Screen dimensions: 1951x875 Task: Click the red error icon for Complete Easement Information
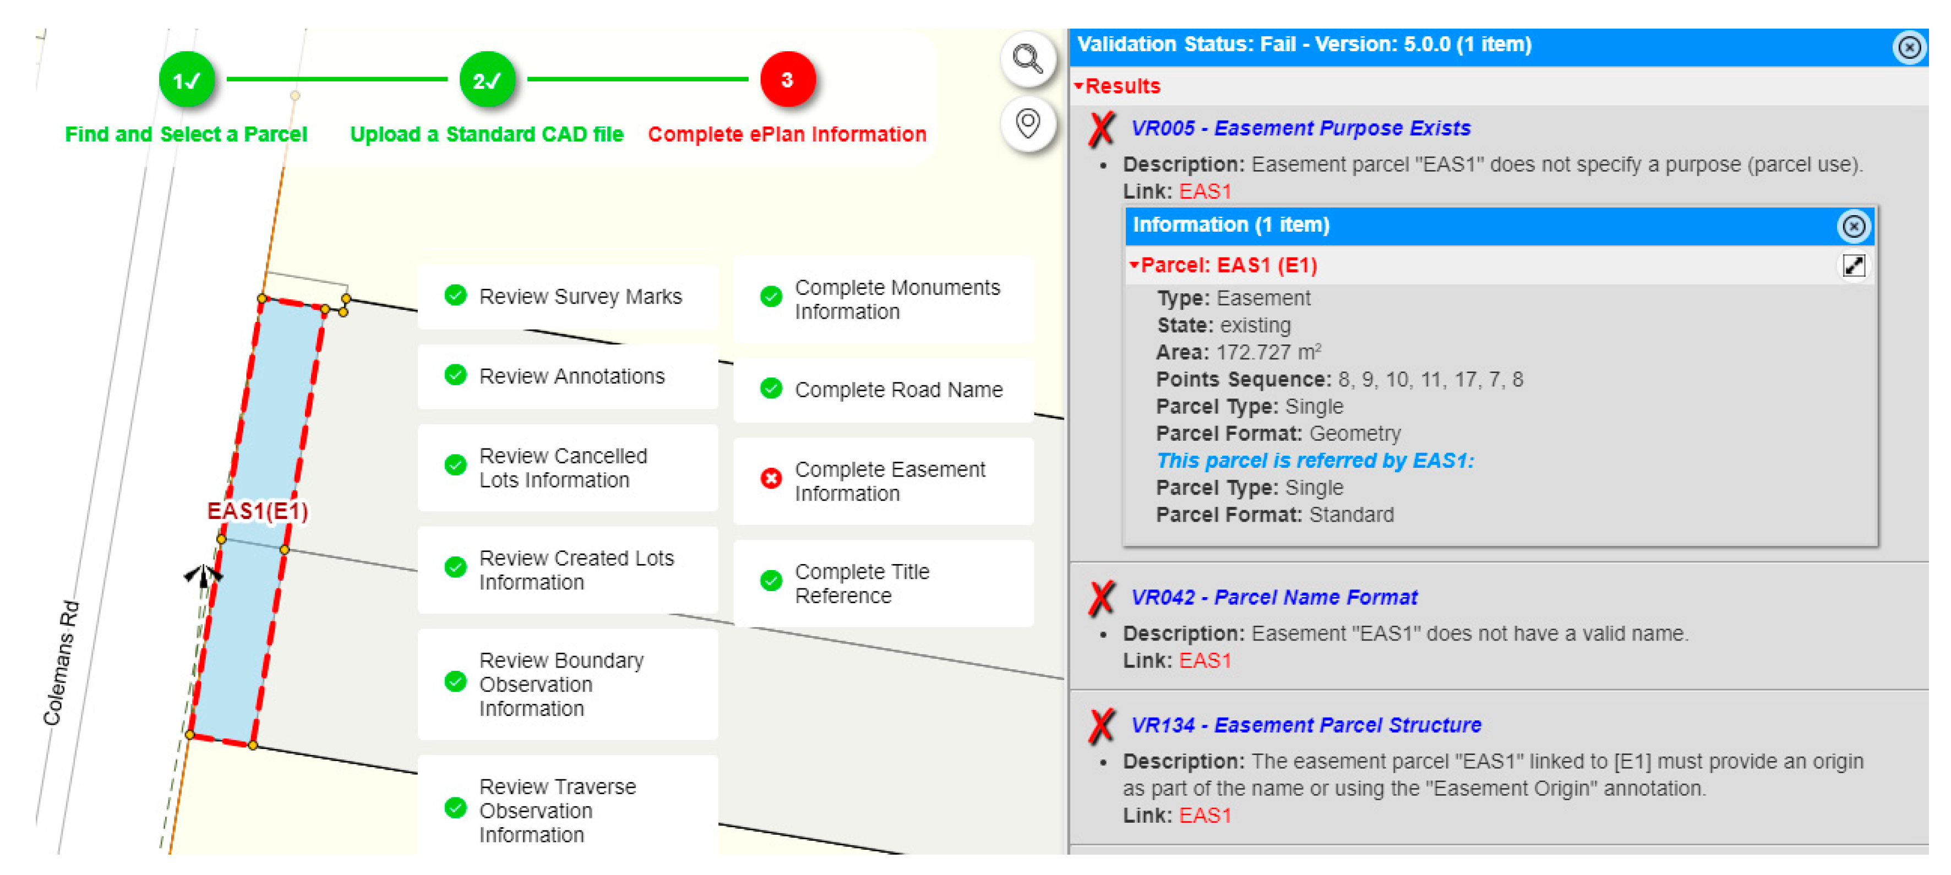tap(770, 479)
